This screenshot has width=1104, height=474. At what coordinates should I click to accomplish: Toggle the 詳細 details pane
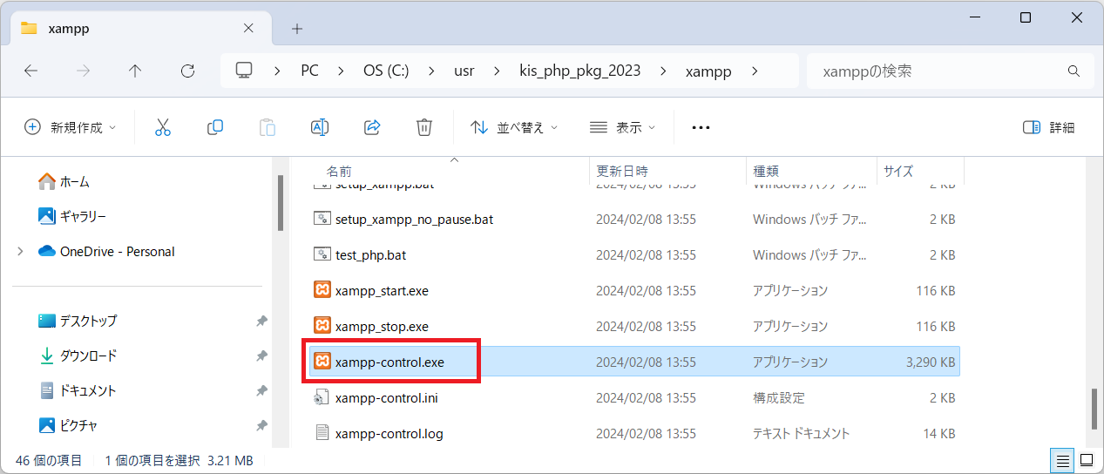(x=1048, y=127)
